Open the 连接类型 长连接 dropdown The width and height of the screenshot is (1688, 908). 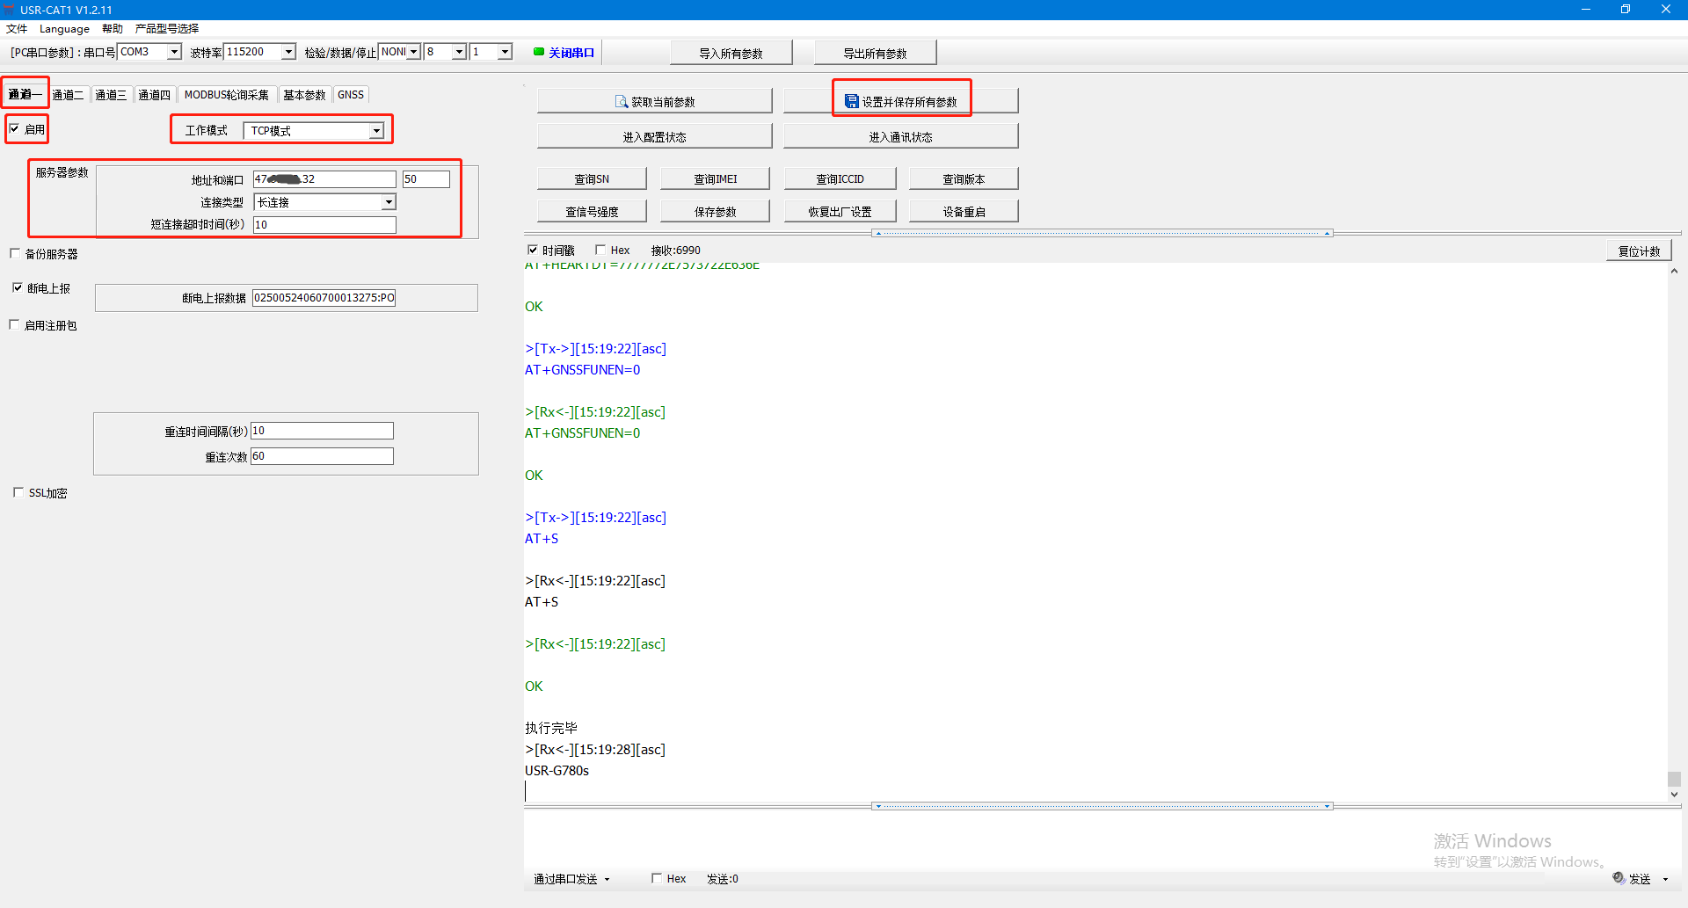coord(388,202)
